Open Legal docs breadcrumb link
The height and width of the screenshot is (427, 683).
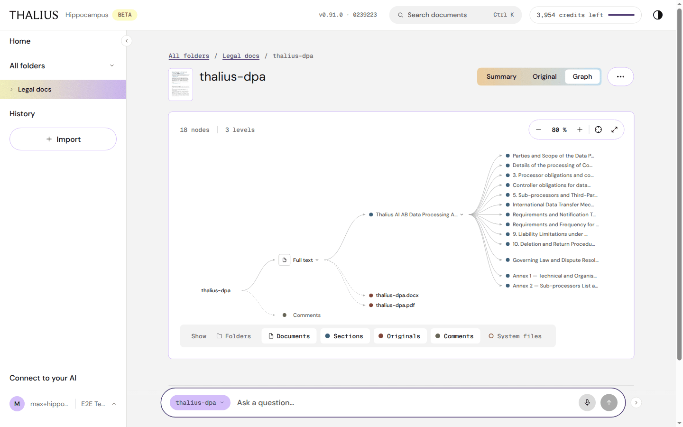pyautogui.click(x=241, y=56)
